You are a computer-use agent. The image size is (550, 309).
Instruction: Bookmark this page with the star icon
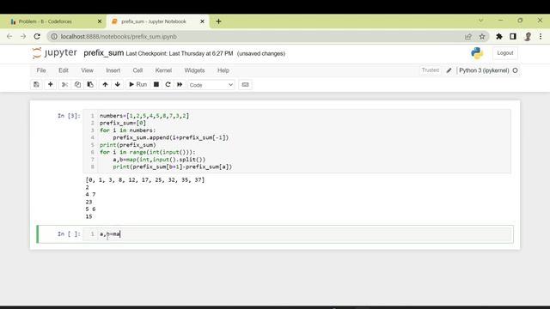[x=482, y=36]
